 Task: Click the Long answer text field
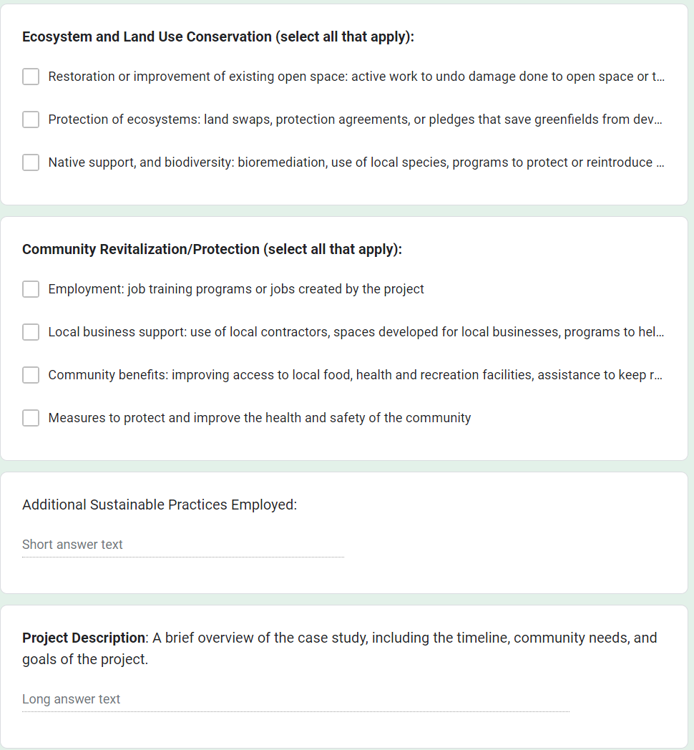(295, 699)
